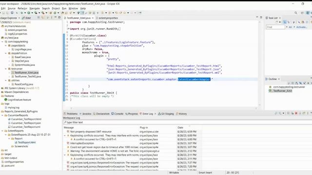Image resolution: width=312 pixels, height=175 pixels.
Task: Click the External Tools run icon
Action: tap(43, 13)
